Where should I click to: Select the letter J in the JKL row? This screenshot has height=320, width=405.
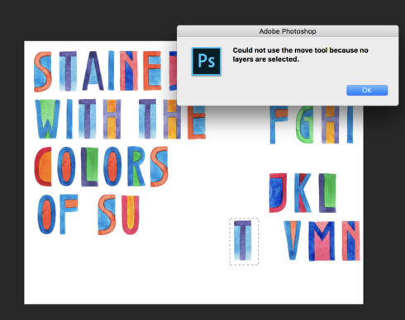point(278,193)
